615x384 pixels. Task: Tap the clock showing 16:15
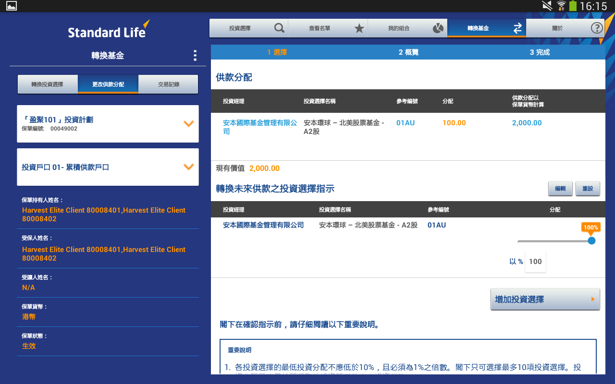point(593,6)
